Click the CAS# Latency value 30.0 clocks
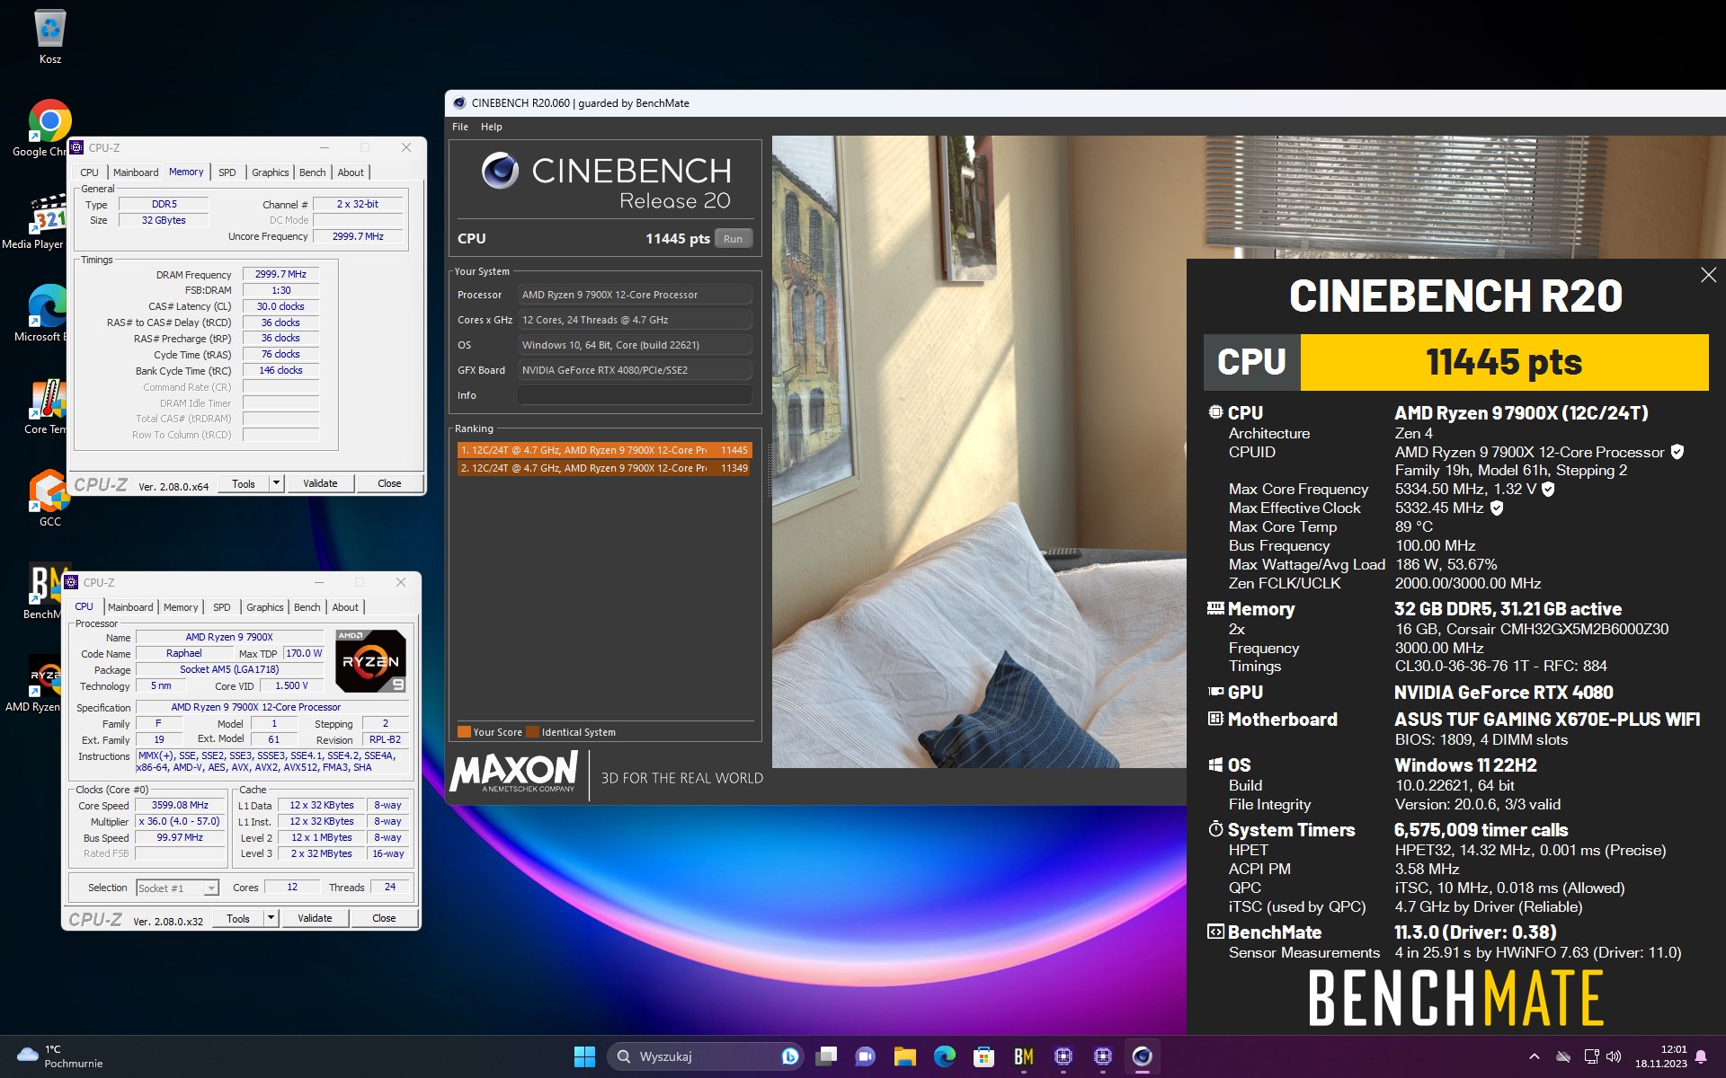Screen dimensions: 1726x1078 tap(280, 306)
